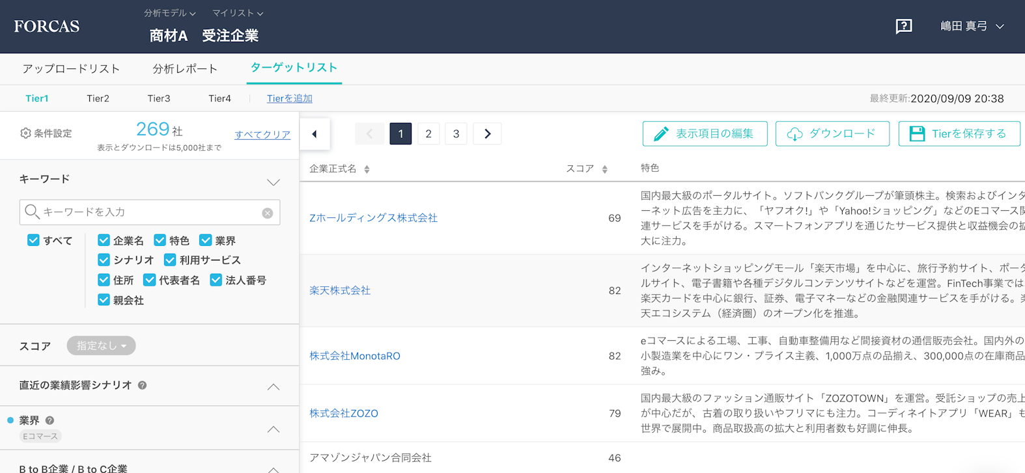Uncheck the 企業名 checkbox

pyautogui.click(x=104, y=240)
